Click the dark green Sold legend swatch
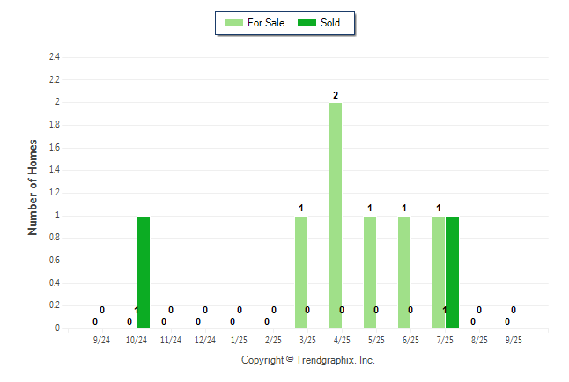Viewport: 569px width, 382px height. [x=307, y=23]
